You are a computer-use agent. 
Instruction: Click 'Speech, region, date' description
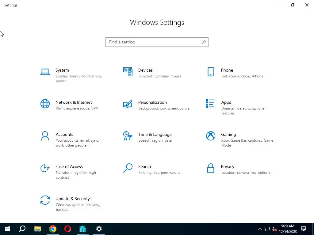click(x=155, y=140)
